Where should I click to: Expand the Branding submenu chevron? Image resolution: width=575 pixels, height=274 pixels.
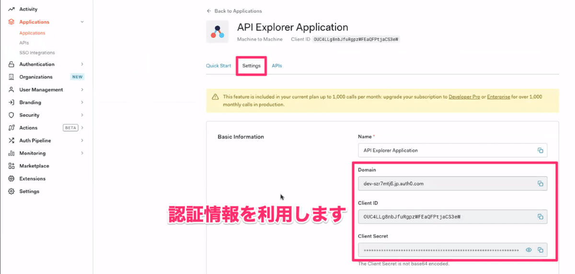pos(82,103)
